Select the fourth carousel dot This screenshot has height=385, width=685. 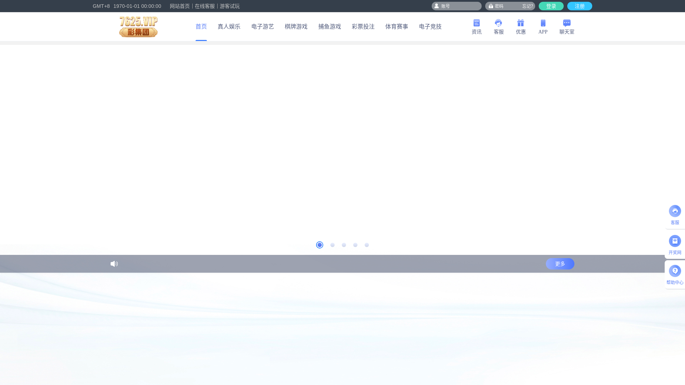click(x=355, y=245)
